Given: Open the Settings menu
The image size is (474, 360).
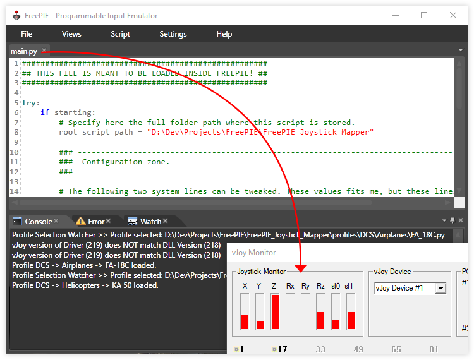Looking at the screenshot, I should tap(173, 34).
